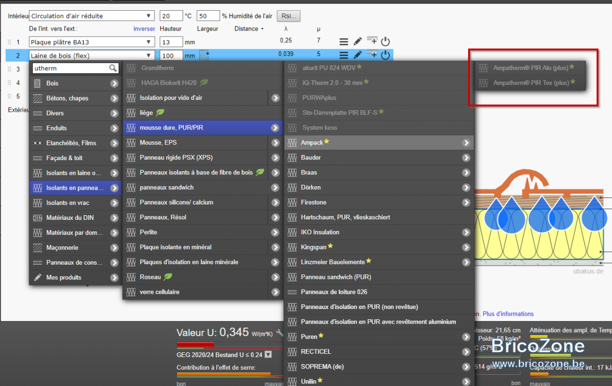
Task: Click the panel icon beside Panneaux de toiture 026
Action: [x=292, y=292]
